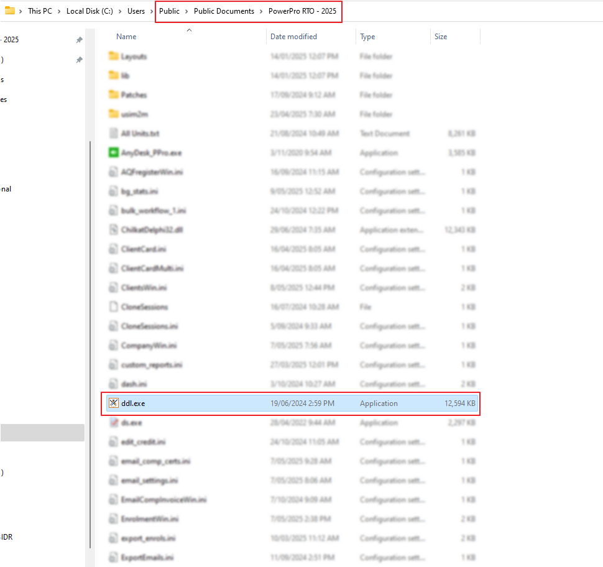Select the ClientsWin.ini file name
The image size is (603, 567).
point(144,287)
